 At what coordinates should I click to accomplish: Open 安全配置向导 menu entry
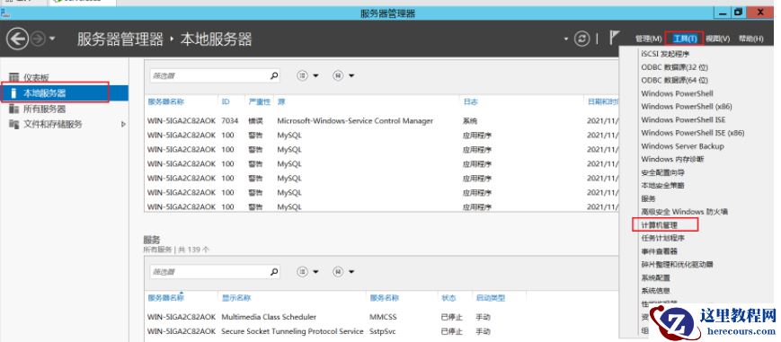point(662,172)
